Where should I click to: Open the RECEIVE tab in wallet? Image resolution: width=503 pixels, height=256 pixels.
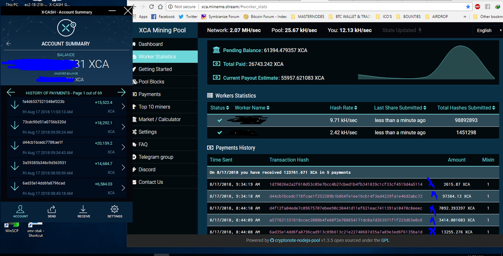[x=83, y=211]
